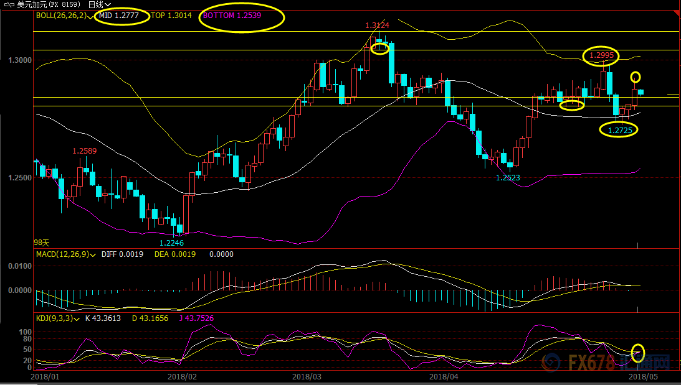Select the BOTTOM 1.2539 band label
Screen dimensions: 681x385
pos(239,16)
